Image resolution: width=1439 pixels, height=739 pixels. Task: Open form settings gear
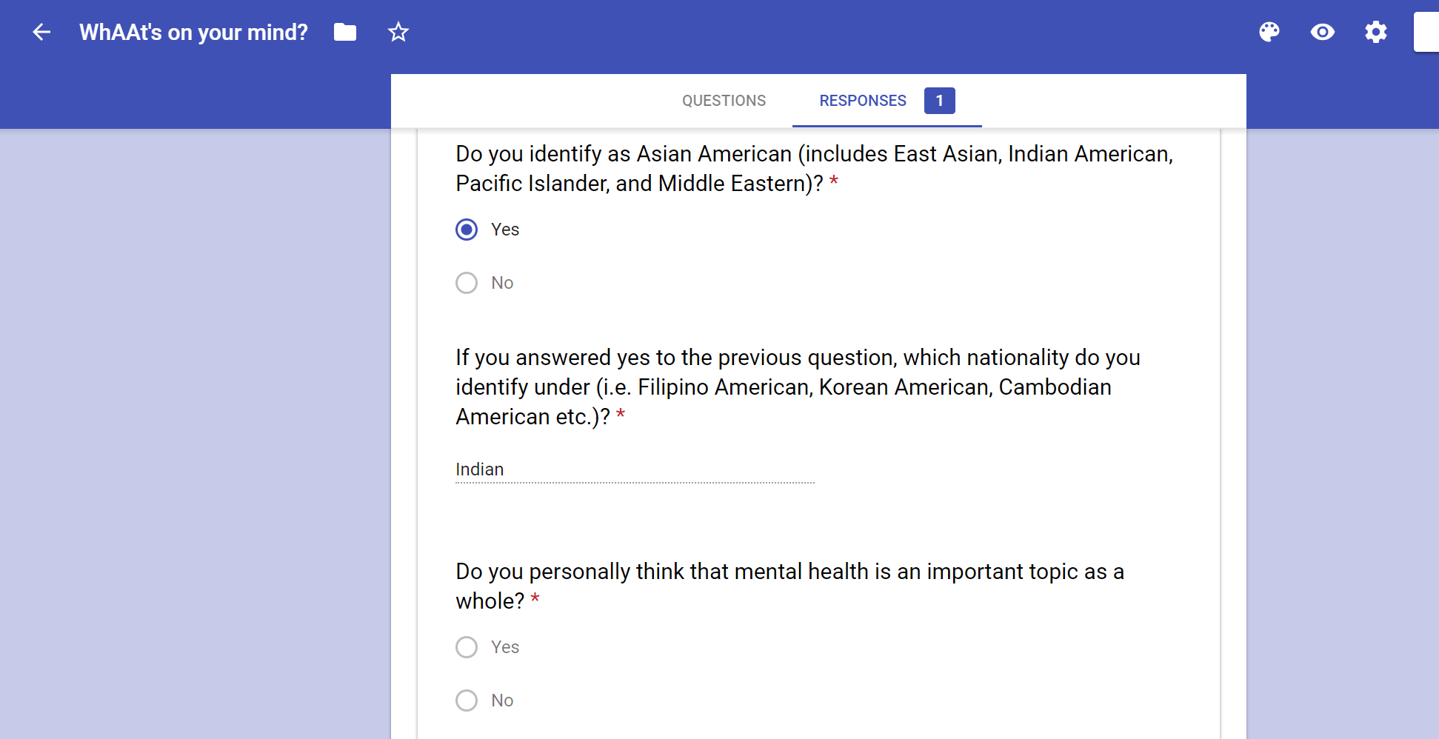[x=1376, y=32]
